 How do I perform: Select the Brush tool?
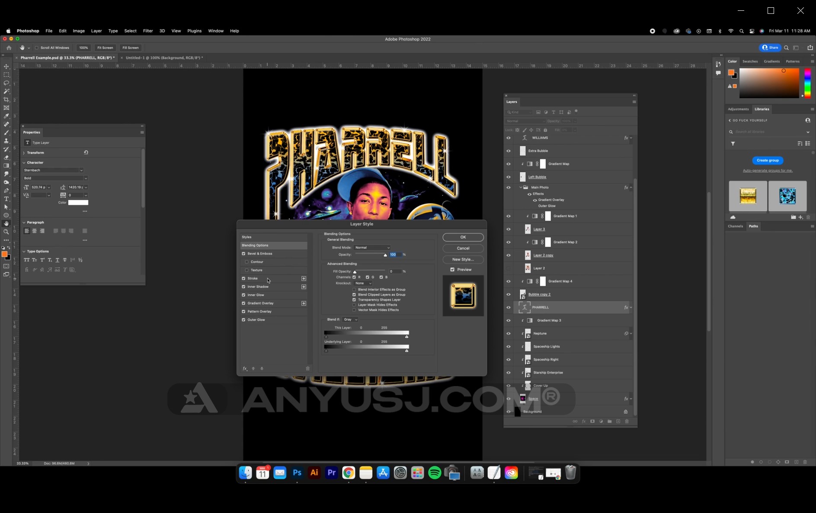(6, 133)
